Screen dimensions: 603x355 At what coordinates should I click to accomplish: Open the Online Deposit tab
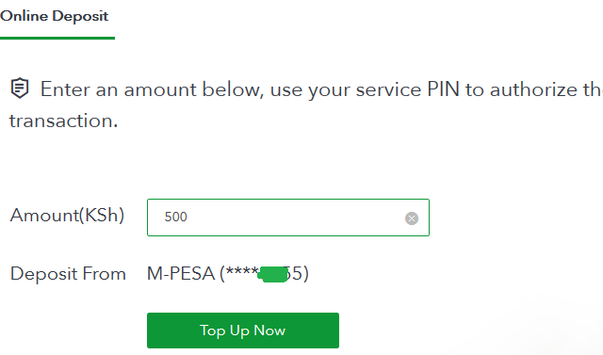pyautogui.click(x=55, y=16)
